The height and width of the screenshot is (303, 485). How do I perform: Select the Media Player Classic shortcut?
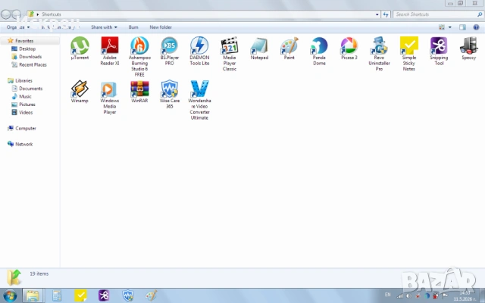[x=230, y=54]
